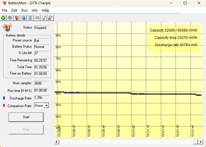Open the Run menu
The height and width of the screenshot is (147, 206).
(x=24, y=10)
